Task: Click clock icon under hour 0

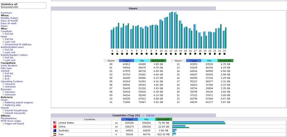Action: coord(112,54)
